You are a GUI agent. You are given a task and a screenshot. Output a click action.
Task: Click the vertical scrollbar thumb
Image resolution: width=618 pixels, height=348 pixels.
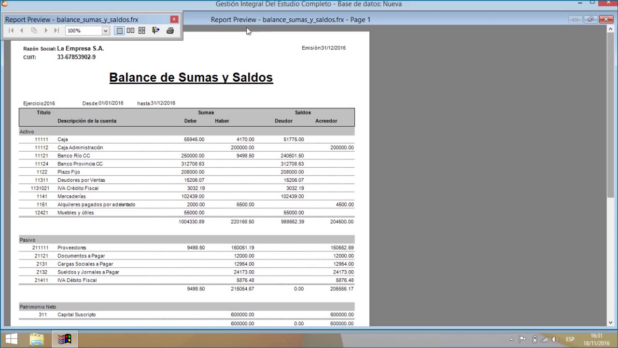[x=610, y=114]
